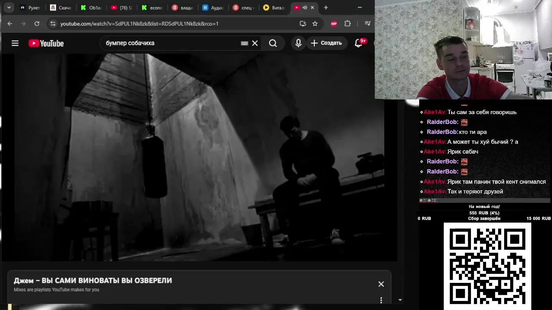Open the playlist more options menu
This screenshot has width=552, height=310.
381,300
